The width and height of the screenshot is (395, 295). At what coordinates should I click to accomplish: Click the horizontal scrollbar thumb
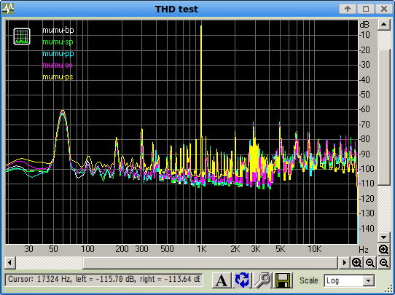[x=210, y=263]
